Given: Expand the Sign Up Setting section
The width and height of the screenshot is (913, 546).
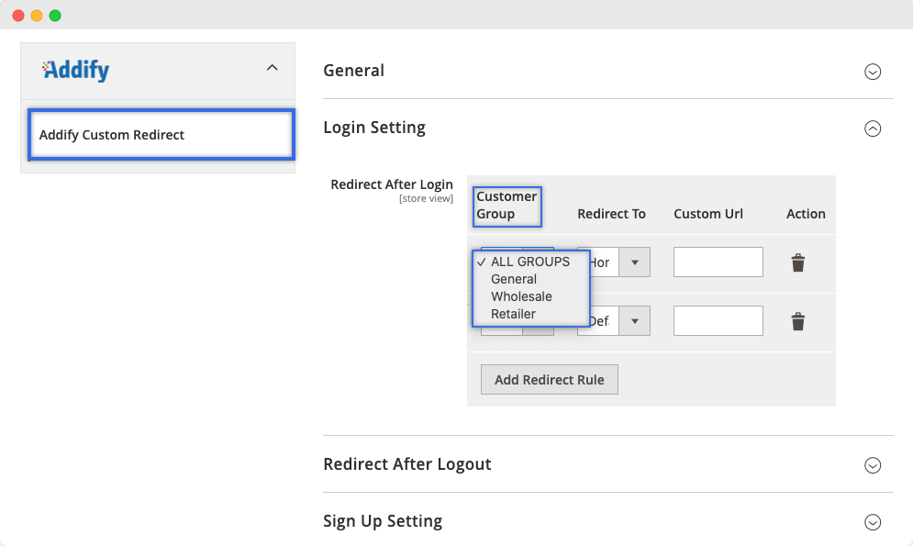Looking at the screenshot, I should tap(873, 522).
